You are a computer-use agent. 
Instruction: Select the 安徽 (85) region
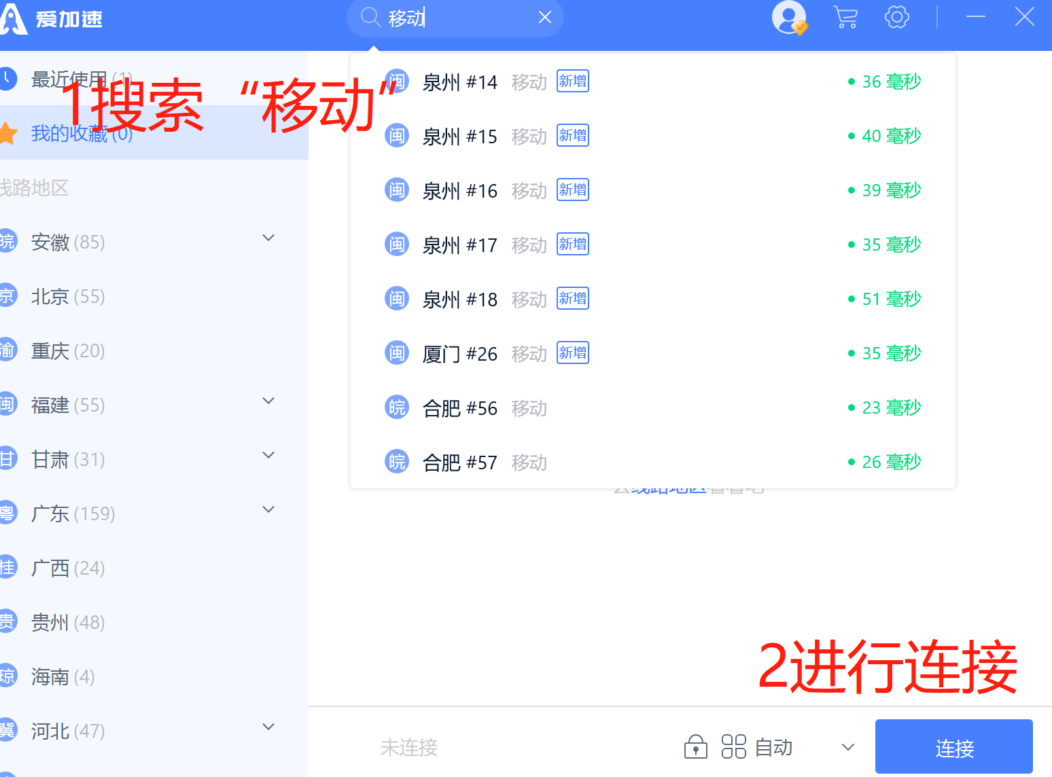point(154,242)
